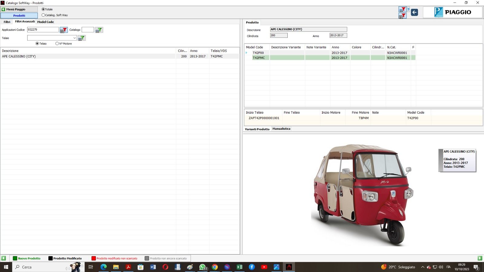Viewport: 484px width, 272px height.
Task: Click the blue question mark help icon
Action: 408,10
